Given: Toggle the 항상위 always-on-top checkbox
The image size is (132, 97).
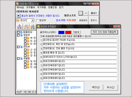Looking at the screenshot, I should pos(37,20).
